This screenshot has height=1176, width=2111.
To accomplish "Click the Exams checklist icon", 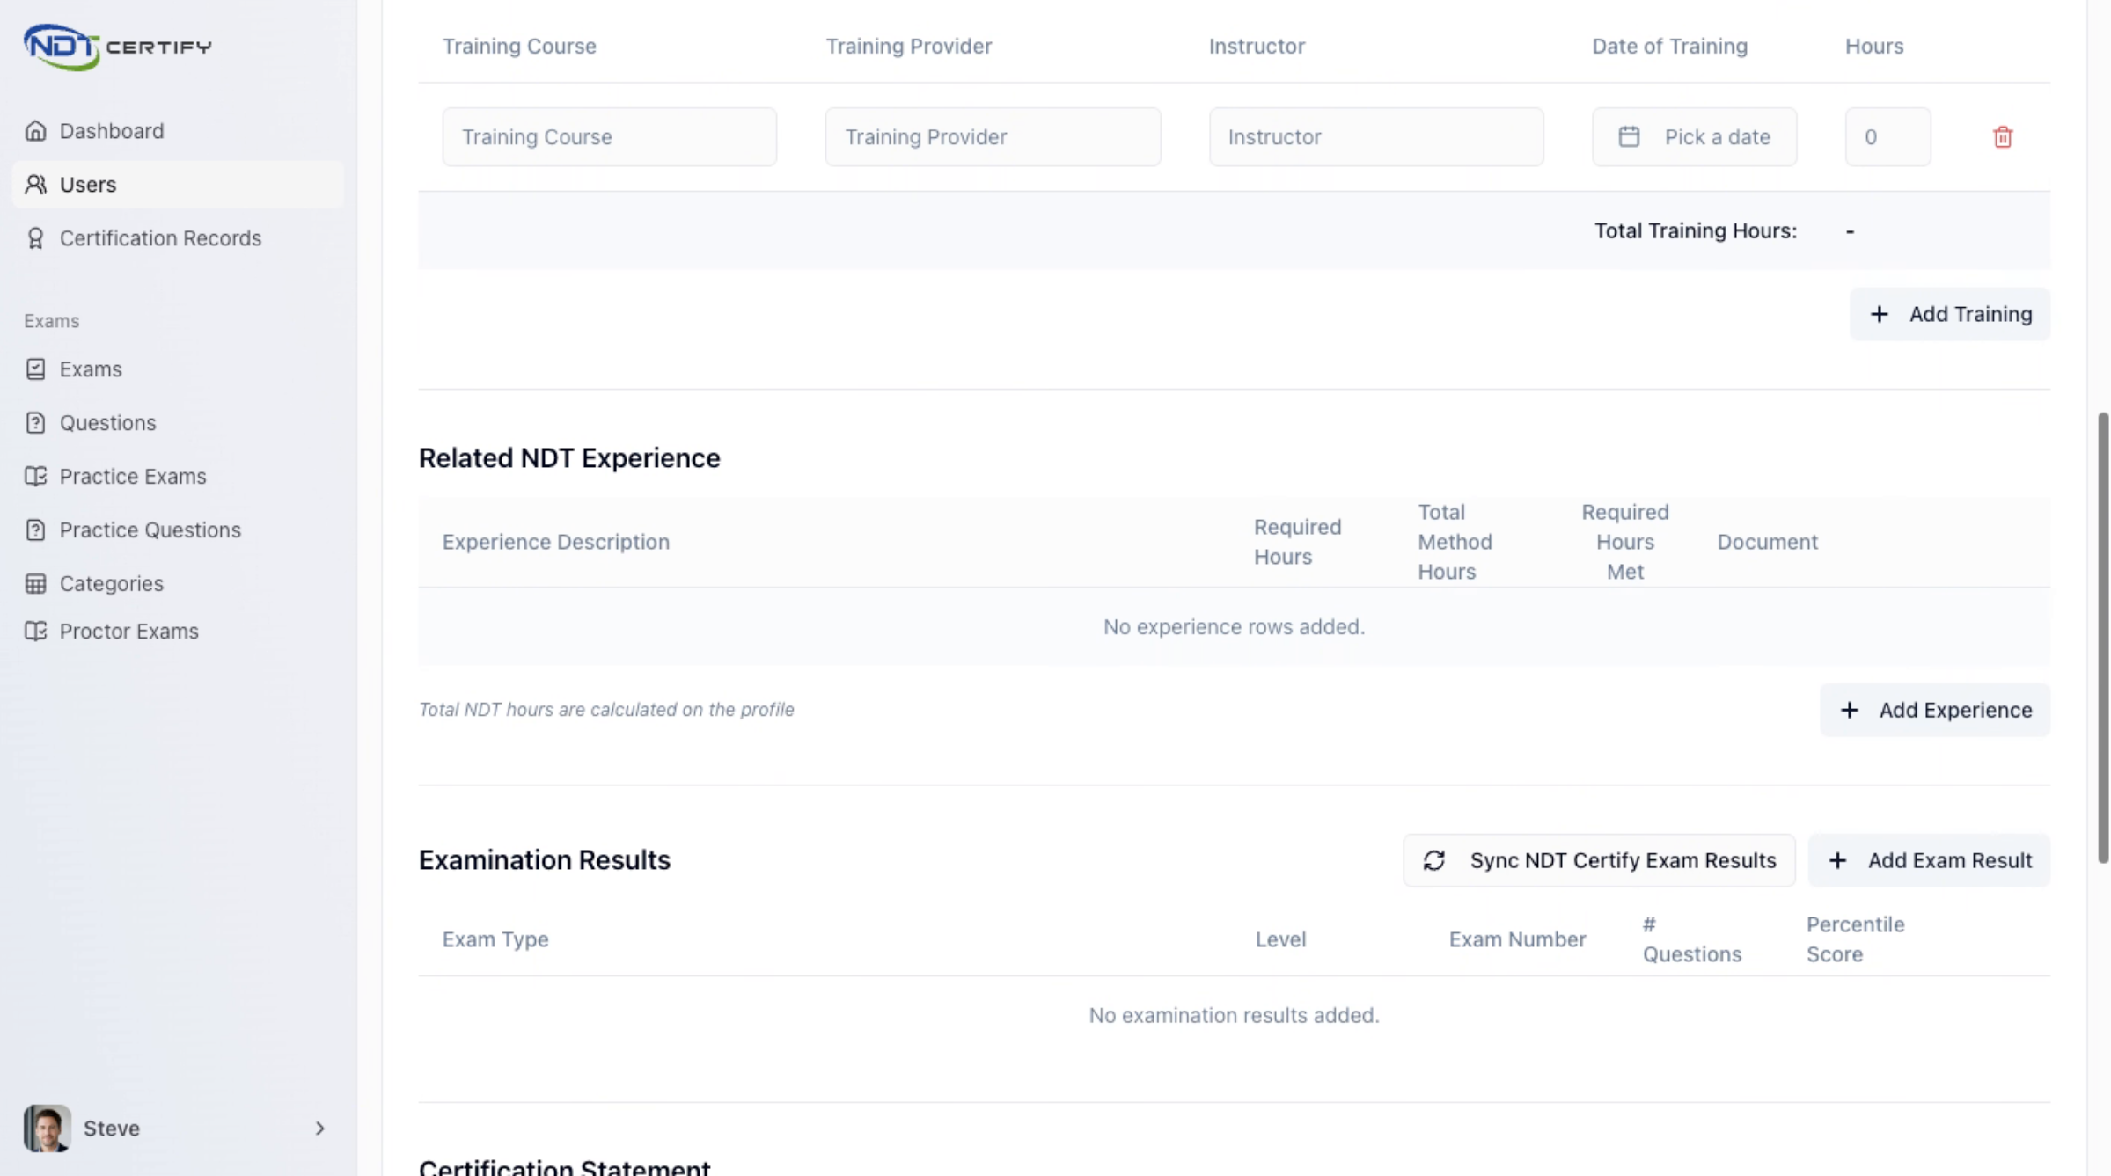I will pyautogui.click(x=35, y=369).
